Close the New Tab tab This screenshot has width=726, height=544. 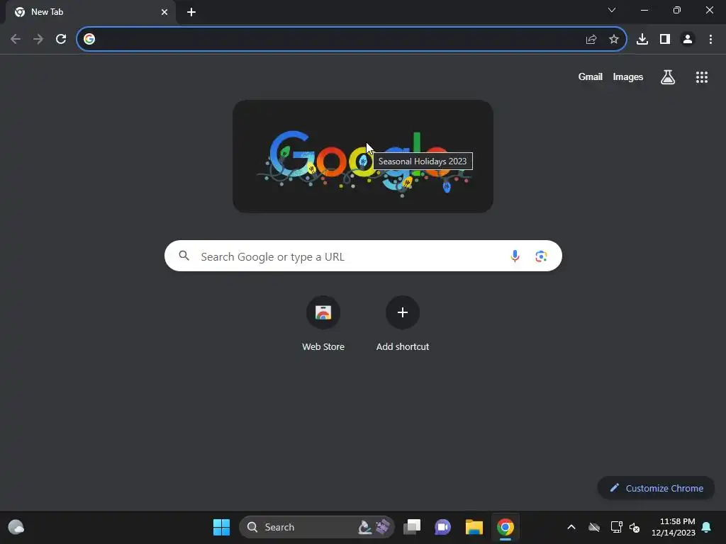(x=164, y=12)
